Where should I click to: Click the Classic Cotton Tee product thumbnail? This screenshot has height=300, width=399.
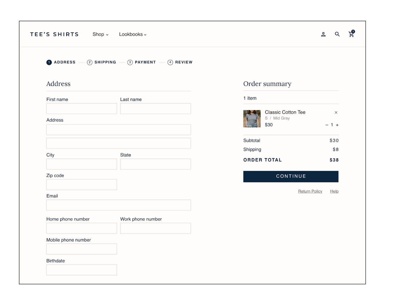point(252,119)
